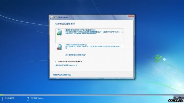This screenshot has height=103, width=184.
Task: Choose the option to go online for latest updates
Action: coord(89,35)
